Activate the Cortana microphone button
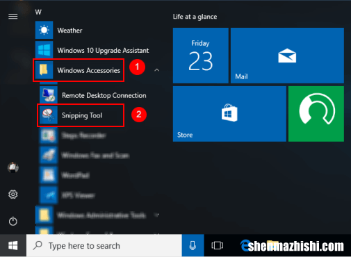 193,245
